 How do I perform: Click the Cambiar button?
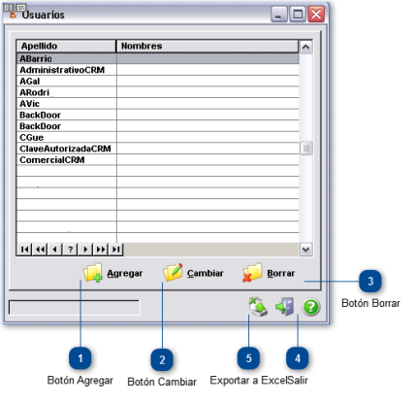click(193, 273)
